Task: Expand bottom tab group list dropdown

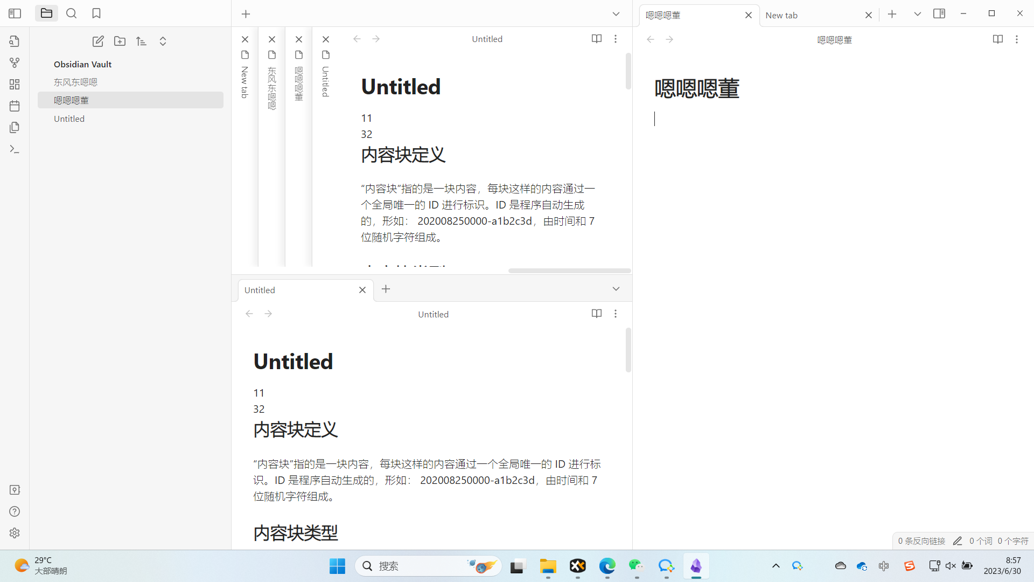Action: 616,289
